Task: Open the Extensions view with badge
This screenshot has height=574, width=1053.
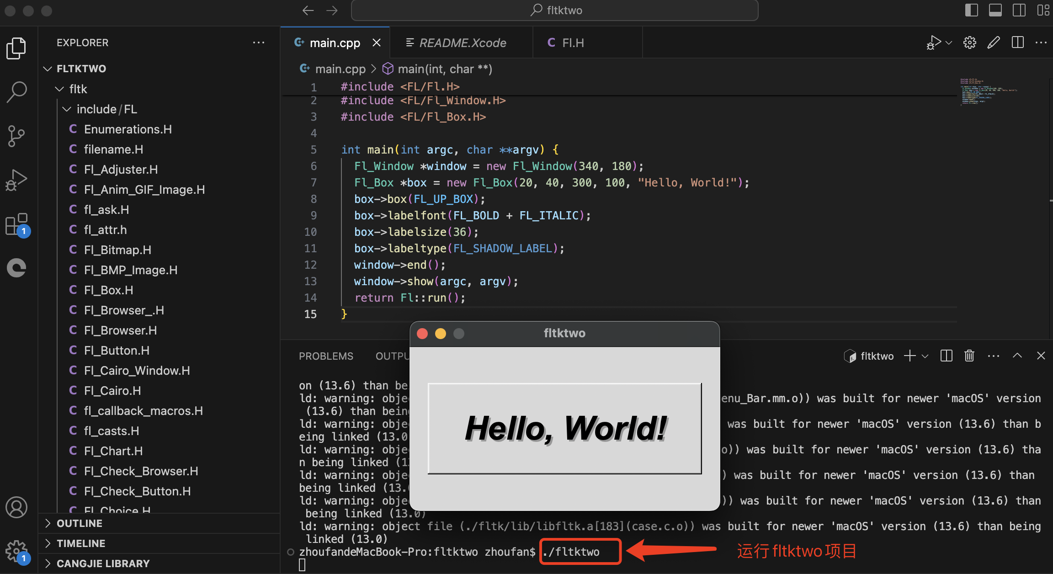Action: point(17,225)
